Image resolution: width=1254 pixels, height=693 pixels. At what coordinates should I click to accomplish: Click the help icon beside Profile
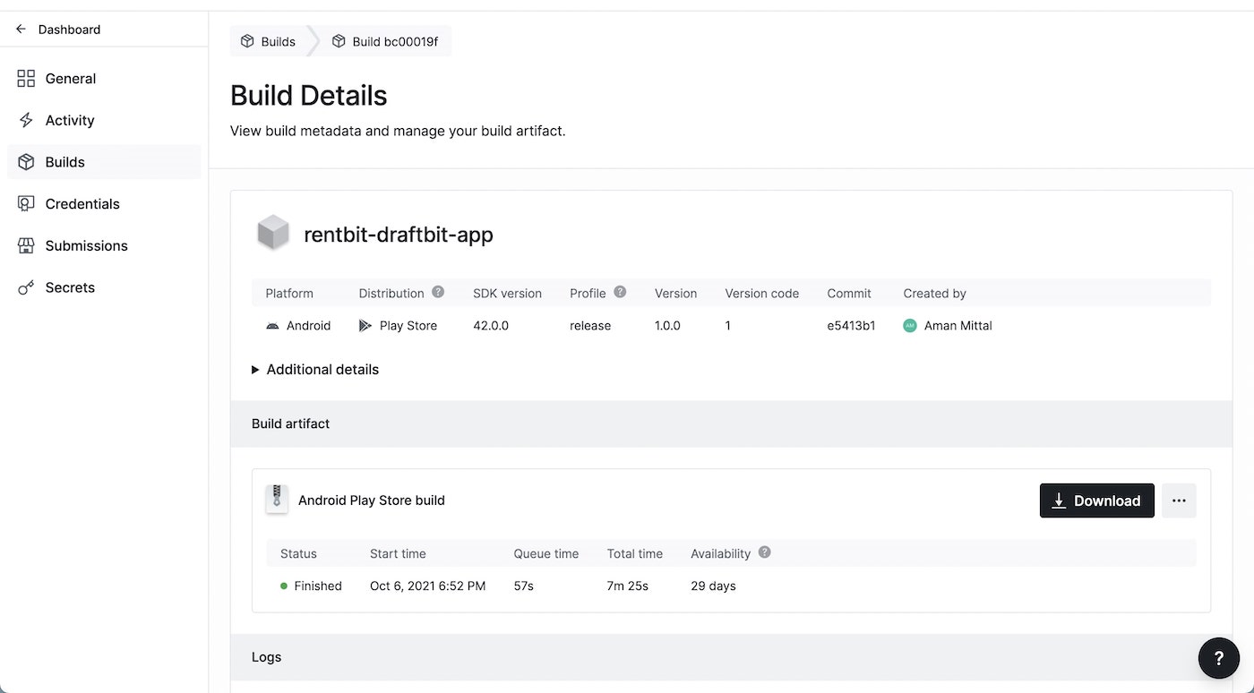620,292
